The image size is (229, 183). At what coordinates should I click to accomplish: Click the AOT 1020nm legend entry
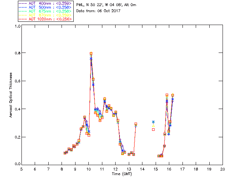click(x=45, y=19)
